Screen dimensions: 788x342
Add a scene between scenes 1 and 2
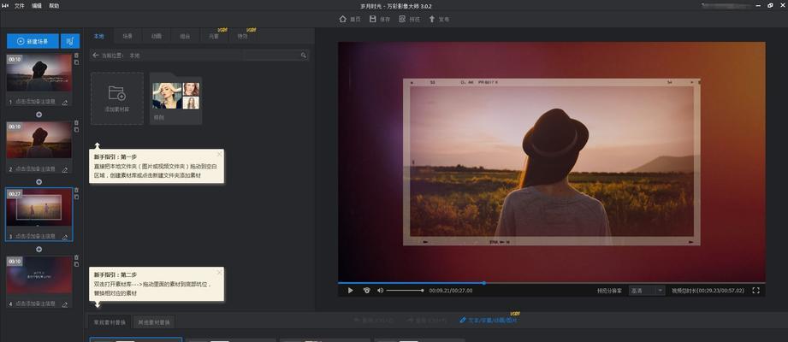coord(39,115)
